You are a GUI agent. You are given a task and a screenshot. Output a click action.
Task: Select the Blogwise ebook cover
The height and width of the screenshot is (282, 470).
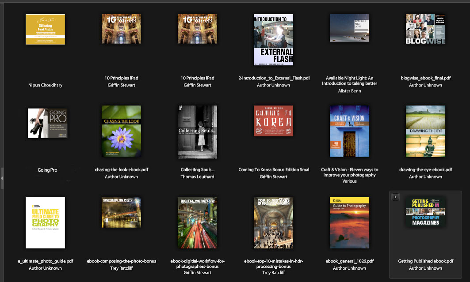[x=425, y=29]
